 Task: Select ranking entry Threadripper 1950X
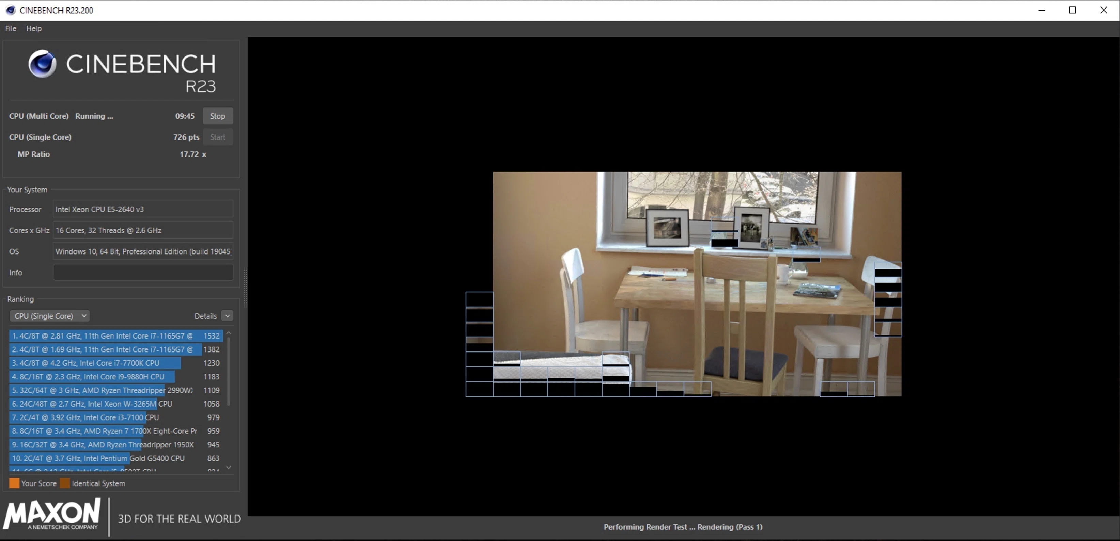click(x=116, y=445)
